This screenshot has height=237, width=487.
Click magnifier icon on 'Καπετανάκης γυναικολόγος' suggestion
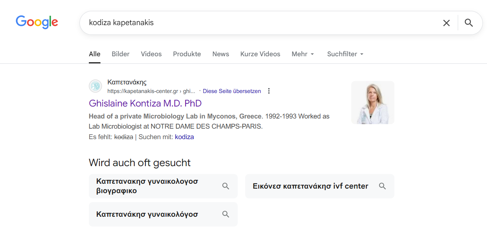[226, 214]
